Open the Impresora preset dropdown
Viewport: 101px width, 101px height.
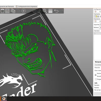pos(97,21)
